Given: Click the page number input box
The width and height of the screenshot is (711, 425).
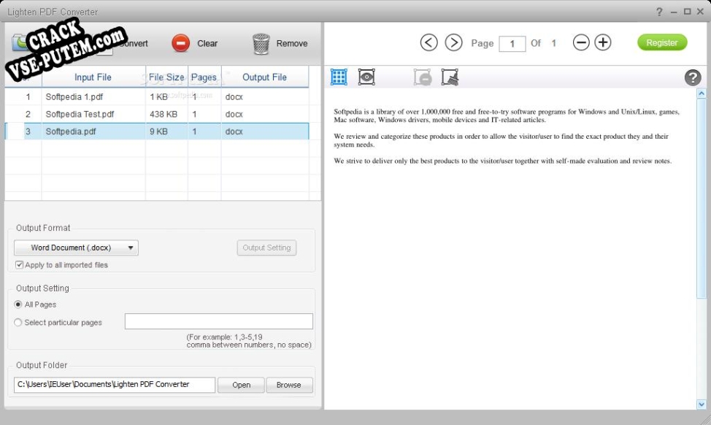Looking at the screenshot, I should click(x=512, y=44).
